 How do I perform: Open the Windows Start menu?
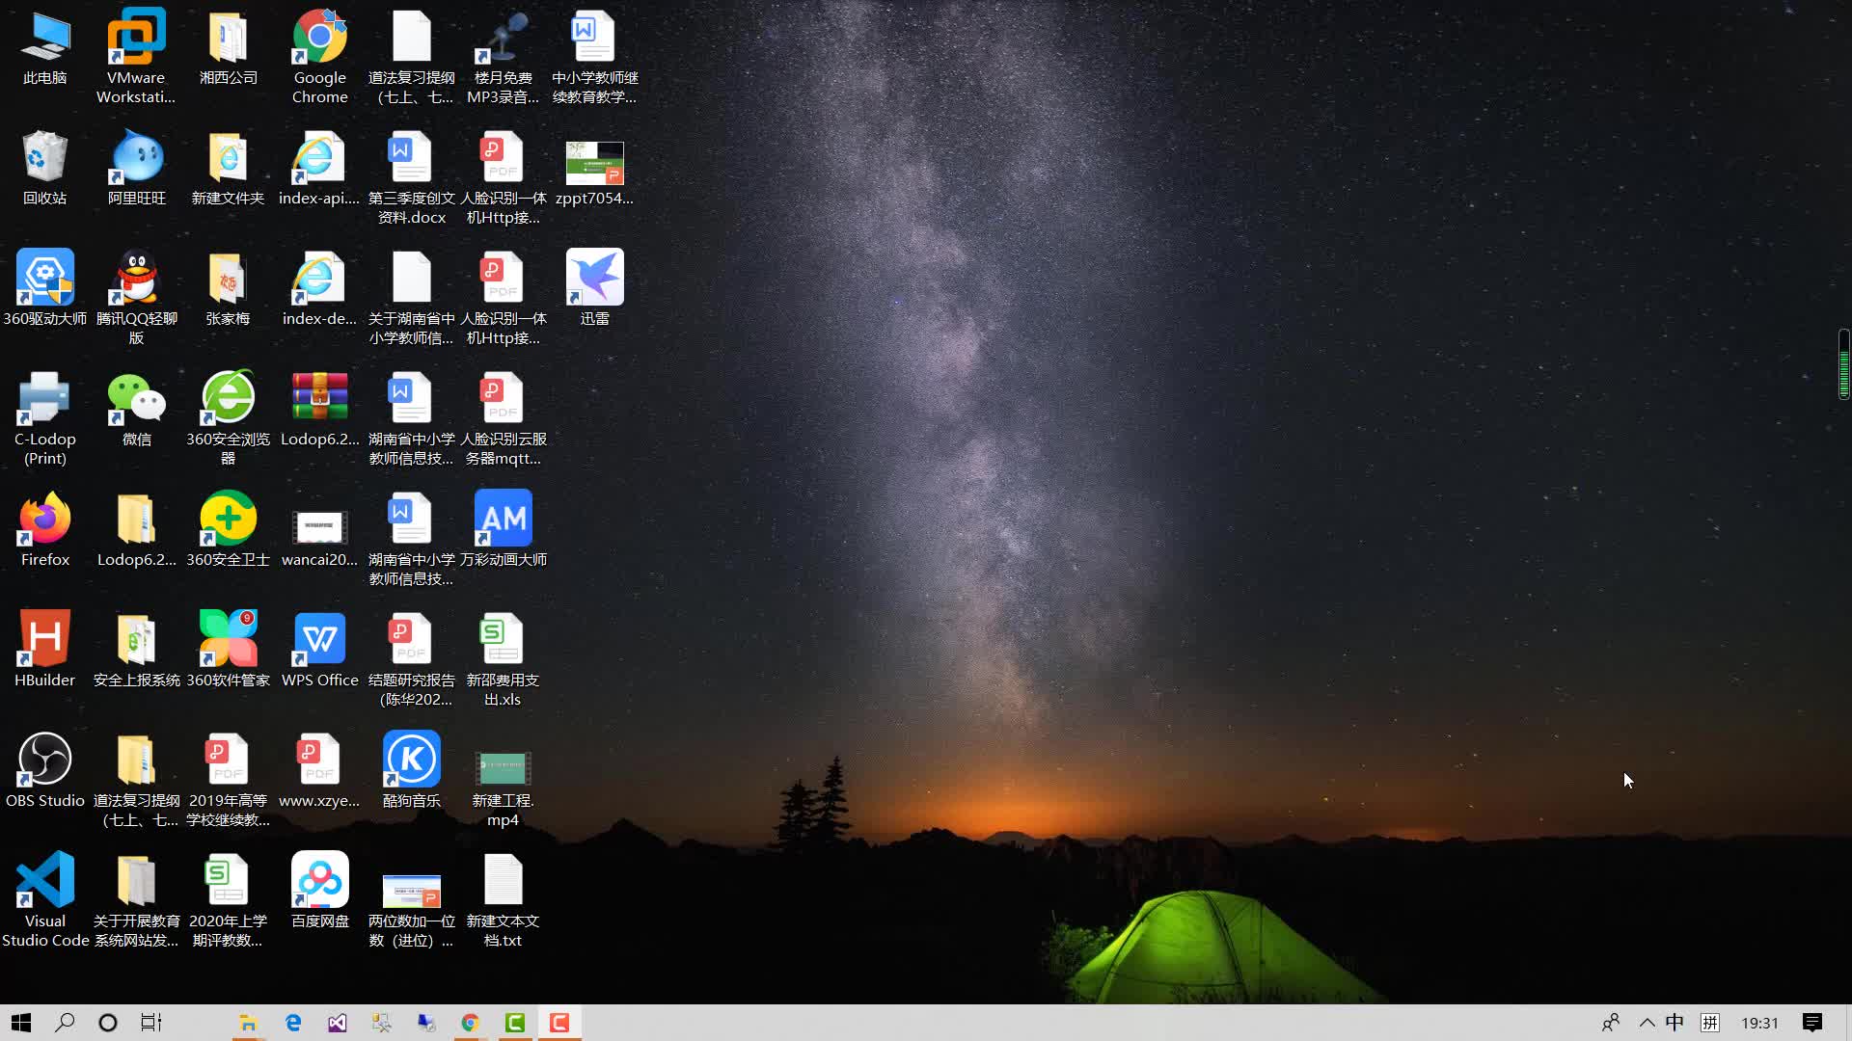point(21,1023)
